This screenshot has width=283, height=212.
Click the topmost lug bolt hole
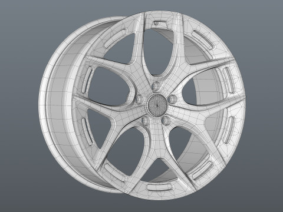pos(156,87)
